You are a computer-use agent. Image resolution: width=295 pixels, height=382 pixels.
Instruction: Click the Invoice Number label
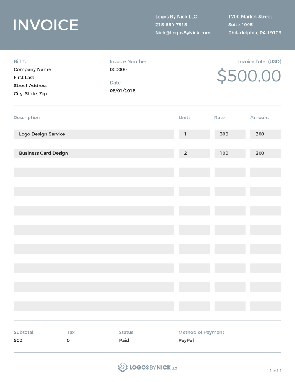click(x=128, y=61)
